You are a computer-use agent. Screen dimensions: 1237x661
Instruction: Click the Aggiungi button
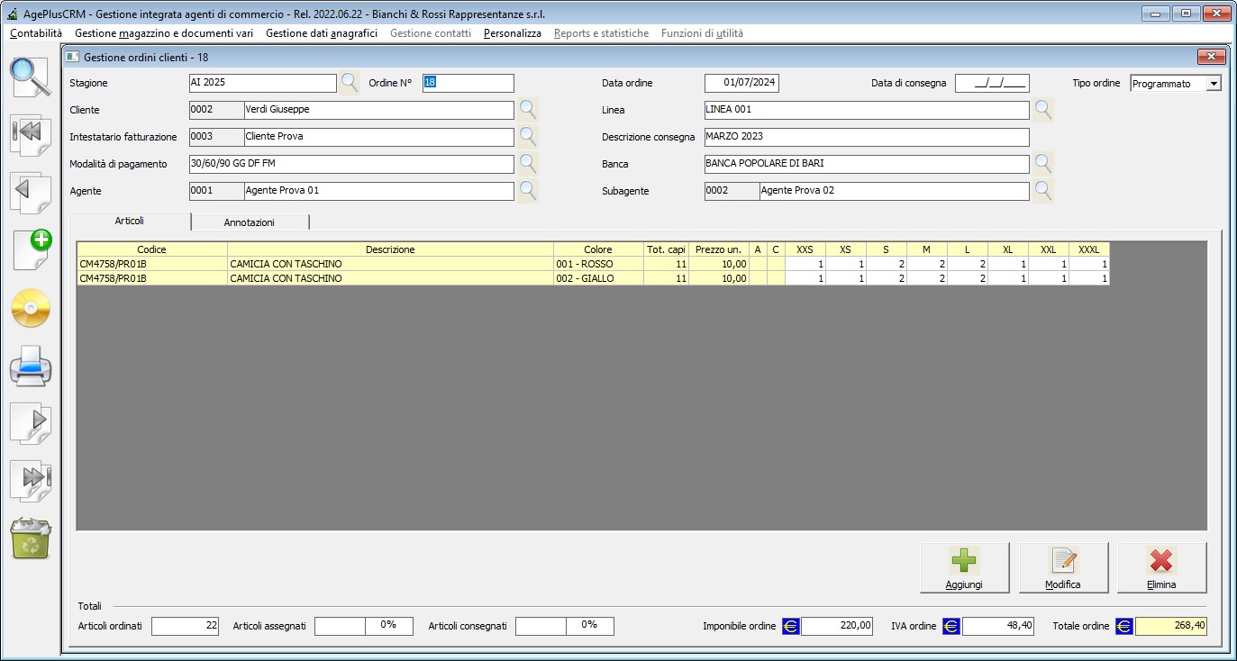(964, 567)
